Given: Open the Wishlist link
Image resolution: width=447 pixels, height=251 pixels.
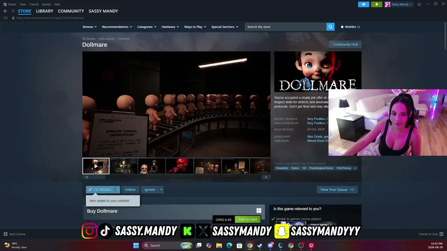Looking at the screenshot, I should coord(350,27).
